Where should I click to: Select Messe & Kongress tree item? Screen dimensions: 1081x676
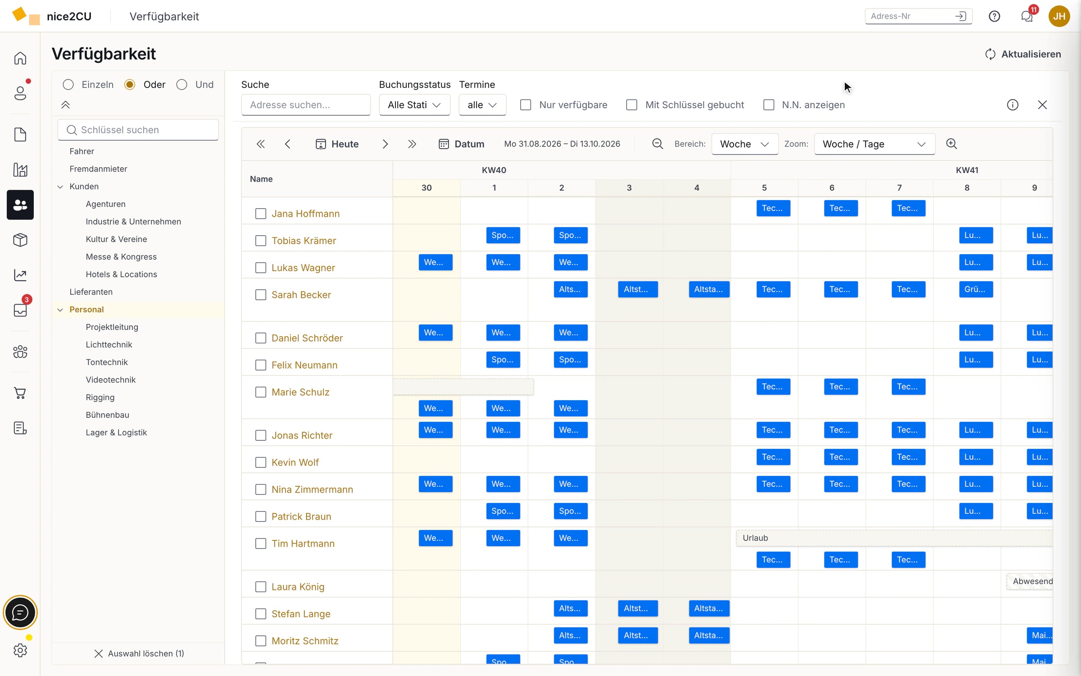tap(121, 257)
